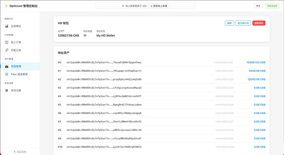
Task: Click the 链上数据更新于 20s status text
Action: [136, 6]
